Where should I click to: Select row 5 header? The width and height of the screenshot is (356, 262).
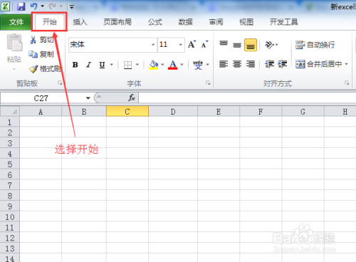[x=10, y=164]
